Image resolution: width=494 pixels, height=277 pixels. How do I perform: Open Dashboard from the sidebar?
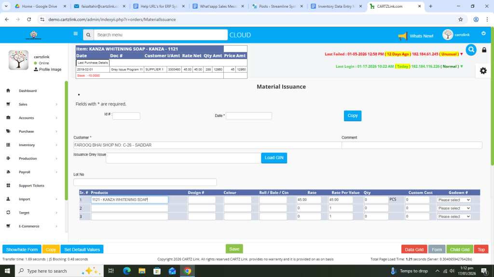[27, 91]
